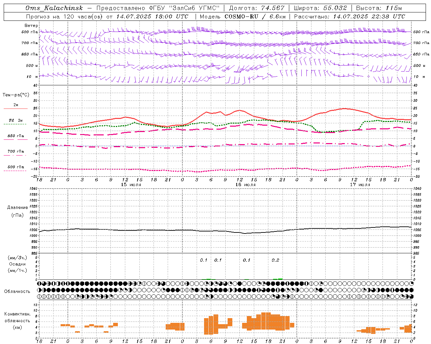
Task: Click the (гПа) unit label below Давление
Action: (18, 215)
